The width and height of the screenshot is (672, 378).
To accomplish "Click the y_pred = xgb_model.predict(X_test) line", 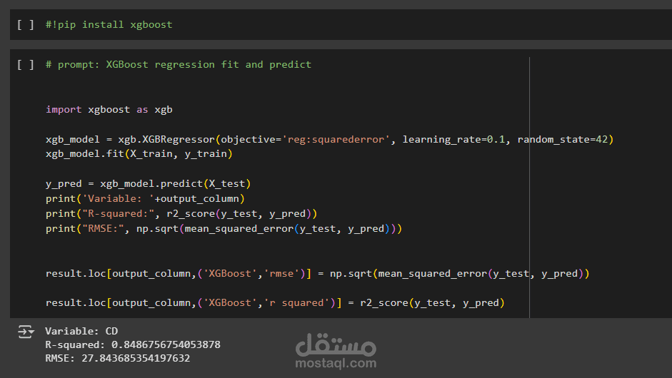I will pyautogui.click(x=149, y=183).
